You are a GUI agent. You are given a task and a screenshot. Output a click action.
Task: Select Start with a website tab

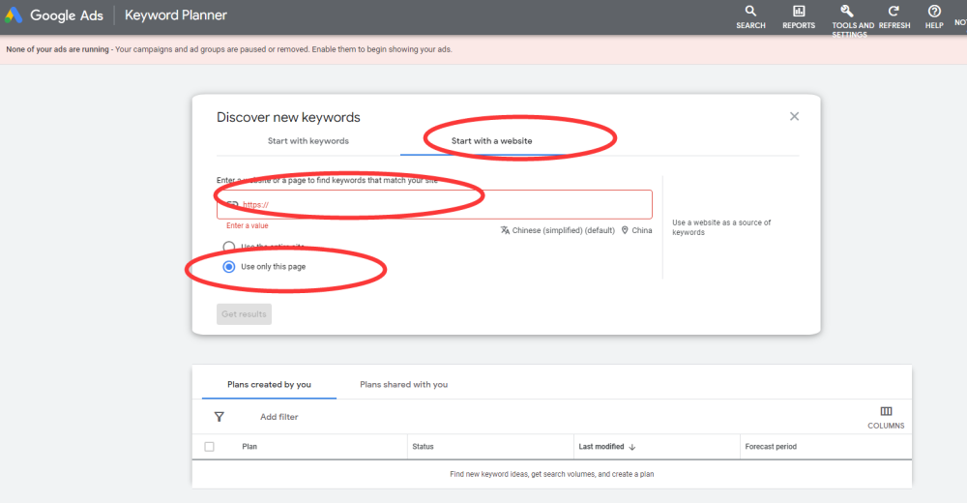tap(491, 140)
